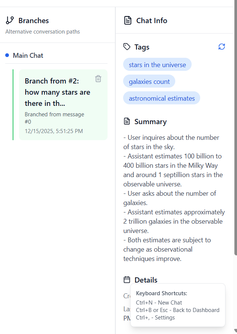The image size is (237, 334).
Task: Click the branch timestamp 12/15/2025
Action: 55,131
